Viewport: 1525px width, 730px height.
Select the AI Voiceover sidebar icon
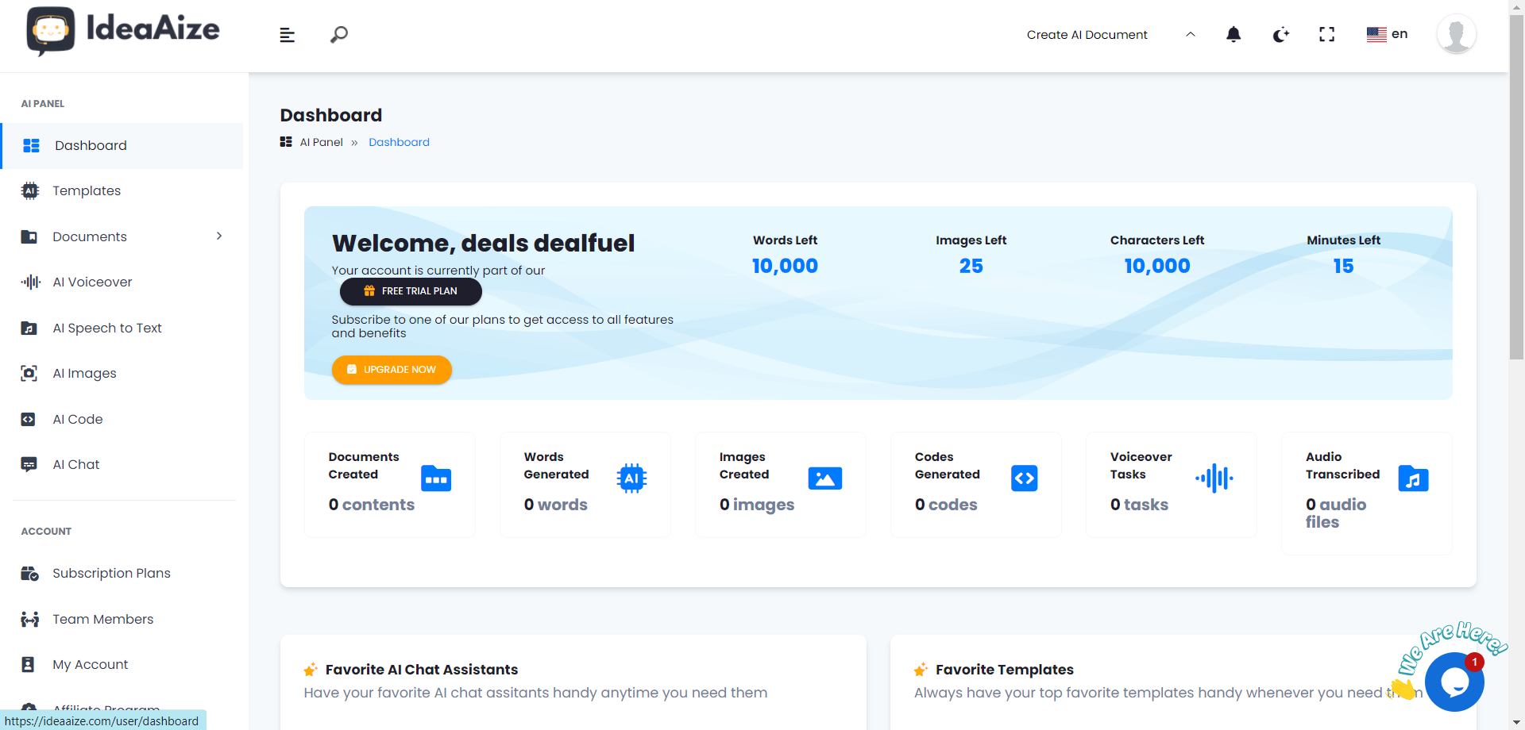[29, 282]
